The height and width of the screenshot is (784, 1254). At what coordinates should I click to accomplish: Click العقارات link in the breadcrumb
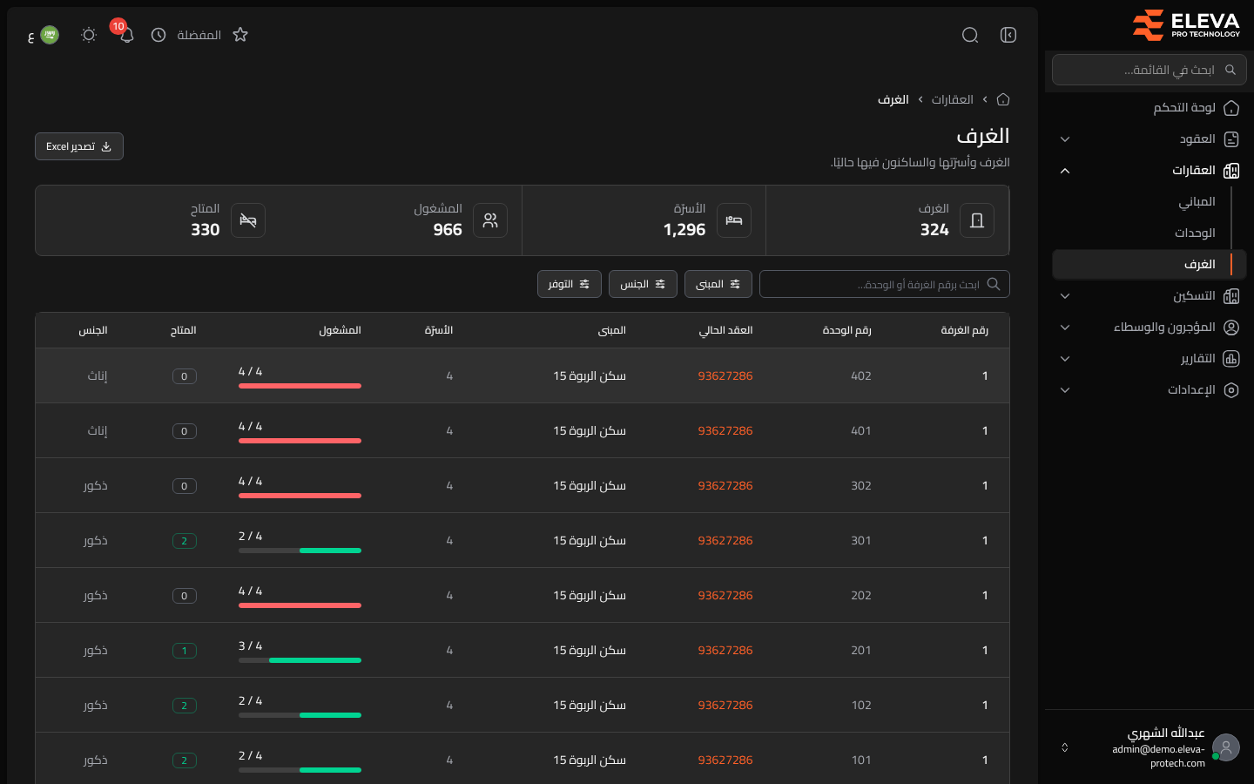tap(953, 99)
